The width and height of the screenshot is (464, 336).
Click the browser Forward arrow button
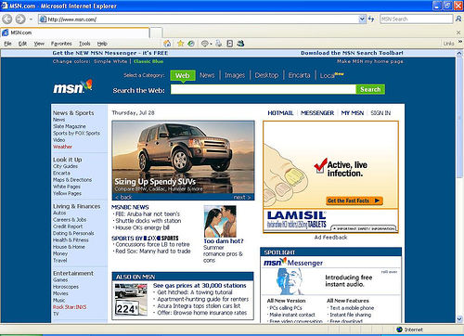click(20, 19)
